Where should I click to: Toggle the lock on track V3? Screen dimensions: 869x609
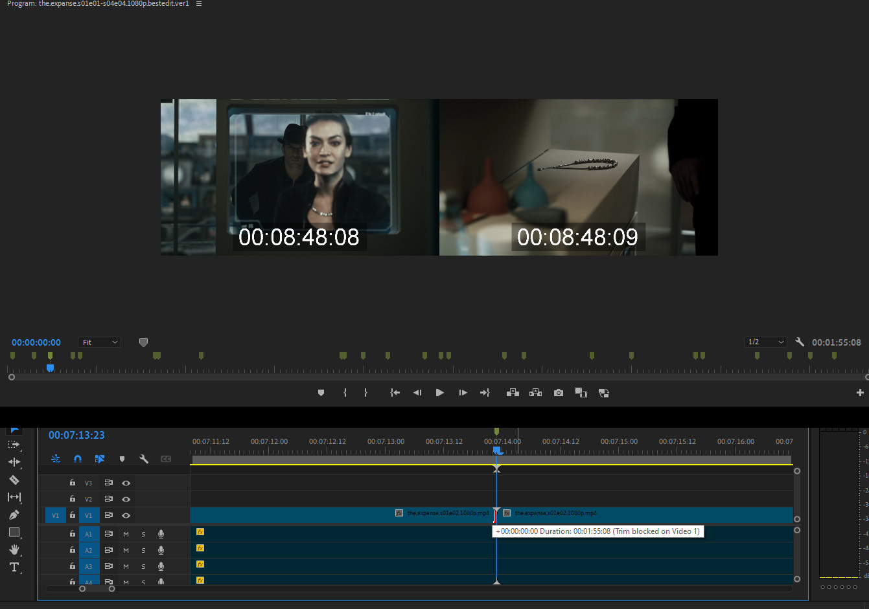73,483
